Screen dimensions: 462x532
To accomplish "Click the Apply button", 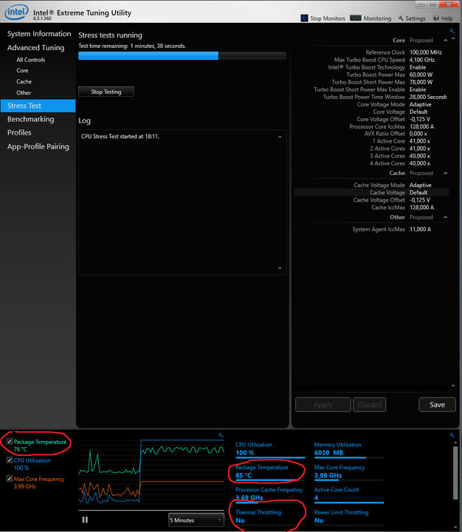I will click(x=323, y=404).
